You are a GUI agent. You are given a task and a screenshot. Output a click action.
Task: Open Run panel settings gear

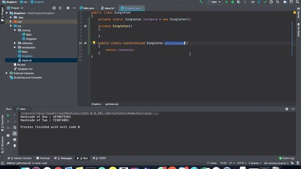[287, 109]
